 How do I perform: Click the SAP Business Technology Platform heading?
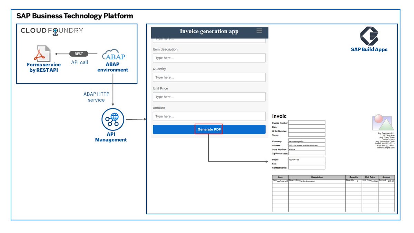click(x=75, y=16)
